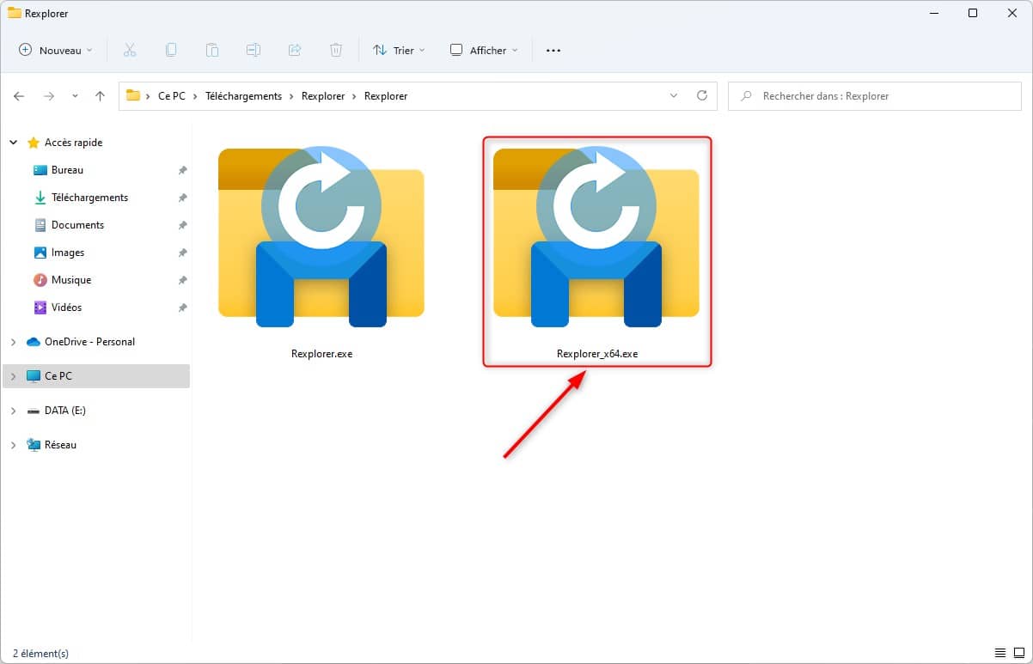1033x664 pixels.
Task: Expand OneDrive - Personal tree node
Action: coord(13,342)
